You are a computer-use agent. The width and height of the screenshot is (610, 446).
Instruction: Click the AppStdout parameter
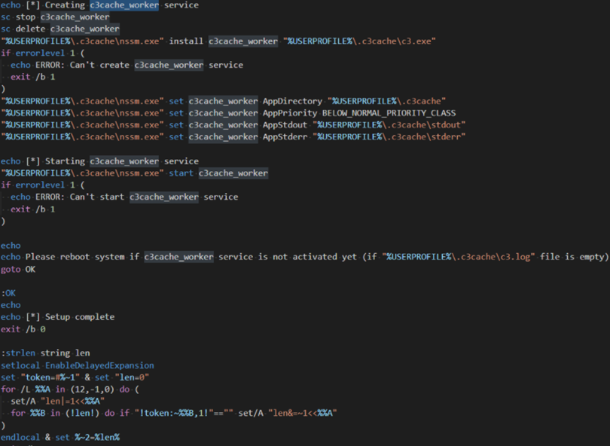[285, 125]
